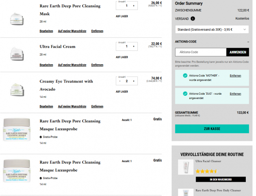The width and height of the screenshot is (256, 196).
Task: Edit the Ultra Facial Cream item
Action: point(46,65)
